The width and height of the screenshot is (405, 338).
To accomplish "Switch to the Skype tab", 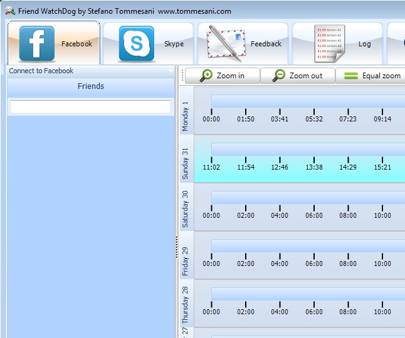I will pyautogui.click(x=148, y=43).
